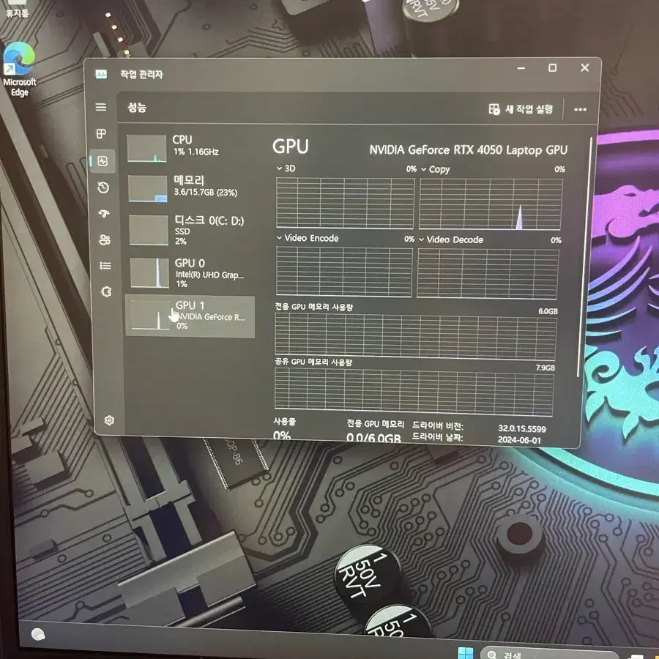Image resolution: width=659 pixels, height=659 pixels.
Task: Open Task Manager settings gear
Action: click(x=109, y=420)
